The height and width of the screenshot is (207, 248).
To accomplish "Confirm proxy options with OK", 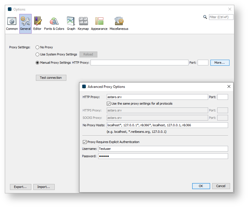I will [201, 186].
